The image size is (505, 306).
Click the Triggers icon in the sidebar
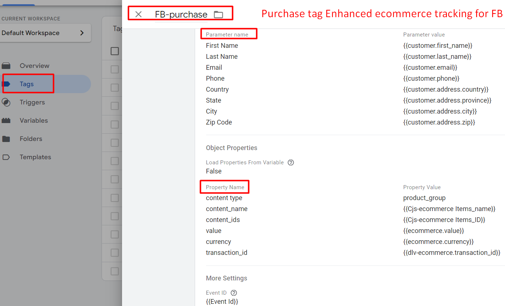[x=6, y=102]
